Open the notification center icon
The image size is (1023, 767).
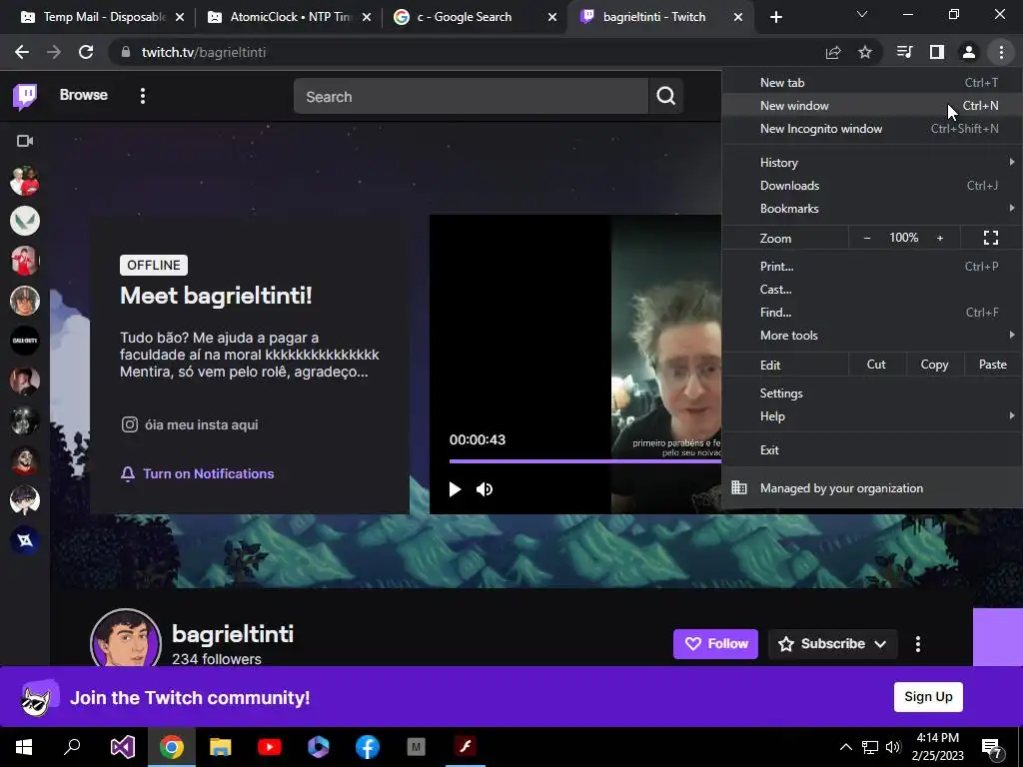point(992,748)
